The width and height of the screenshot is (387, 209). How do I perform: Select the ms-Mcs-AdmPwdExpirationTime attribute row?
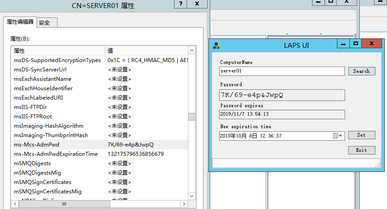point(100,154)
